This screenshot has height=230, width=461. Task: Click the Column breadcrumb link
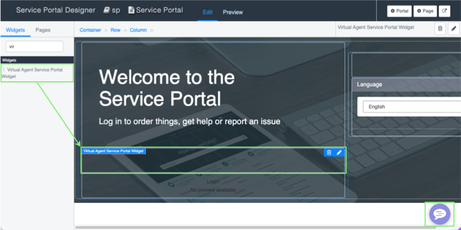[x=138, y=30]
